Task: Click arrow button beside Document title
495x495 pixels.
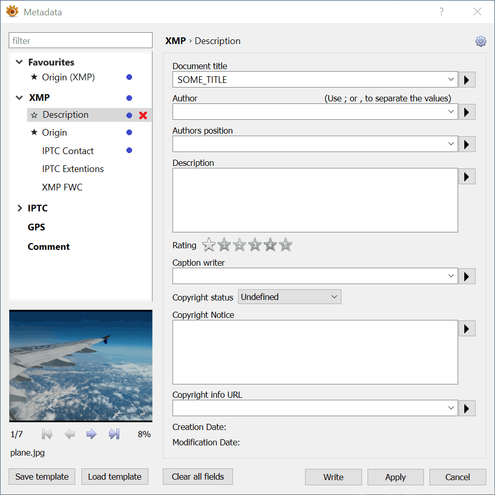Action: pos(466,80)
